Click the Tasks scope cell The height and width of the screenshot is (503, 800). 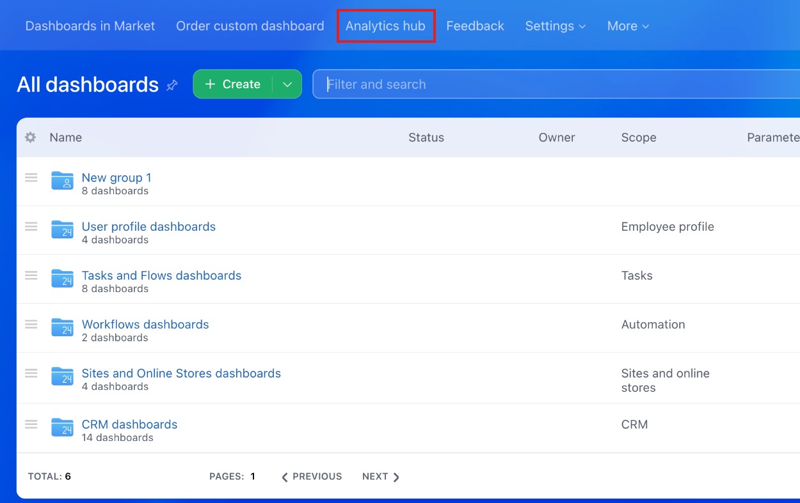637,275
